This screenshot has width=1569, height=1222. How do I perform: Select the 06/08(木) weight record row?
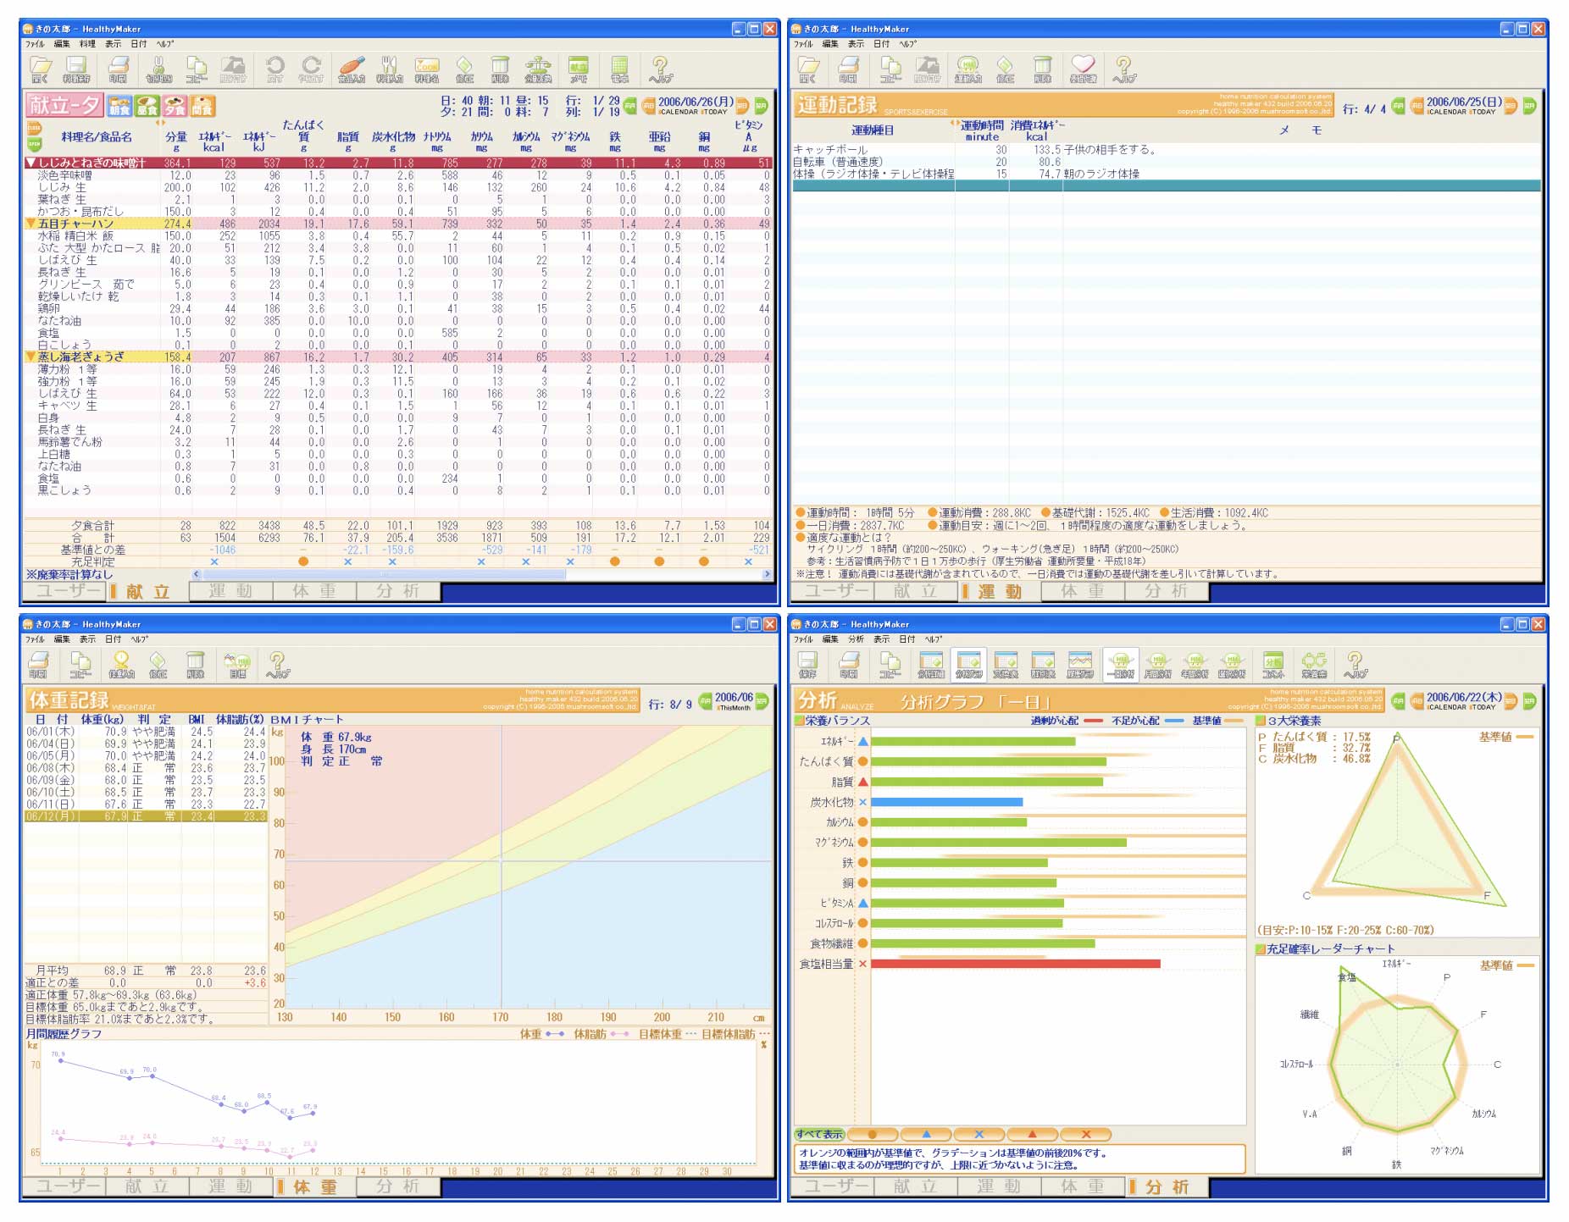(x=146, y=768)
